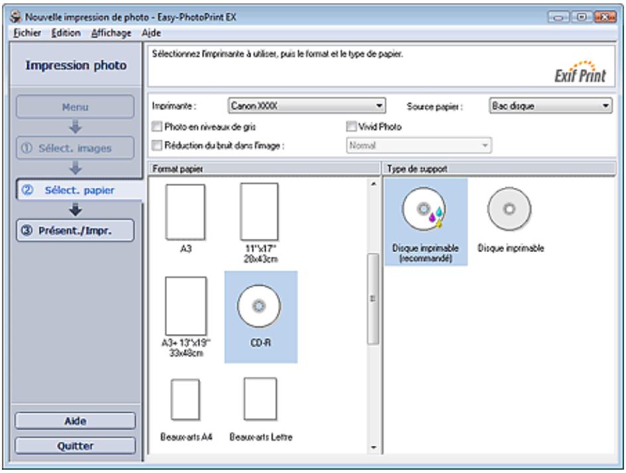Open the Source papier Bac disque dropdown

click(x=550, y=106)
